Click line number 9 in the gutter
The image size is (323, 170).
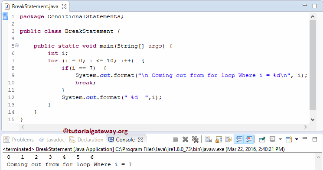[x=13, y=75]
